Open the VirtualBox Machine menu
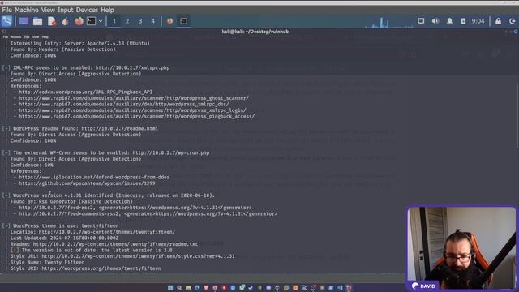 [x=27, y=10]
